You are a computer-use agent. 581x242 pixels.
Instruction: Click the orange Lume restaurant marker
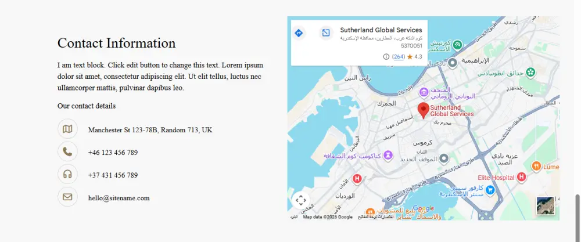pos(536,167)
